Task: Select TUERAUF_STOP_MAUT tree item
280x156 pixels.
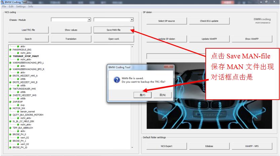Action: (x=26, y=56)
